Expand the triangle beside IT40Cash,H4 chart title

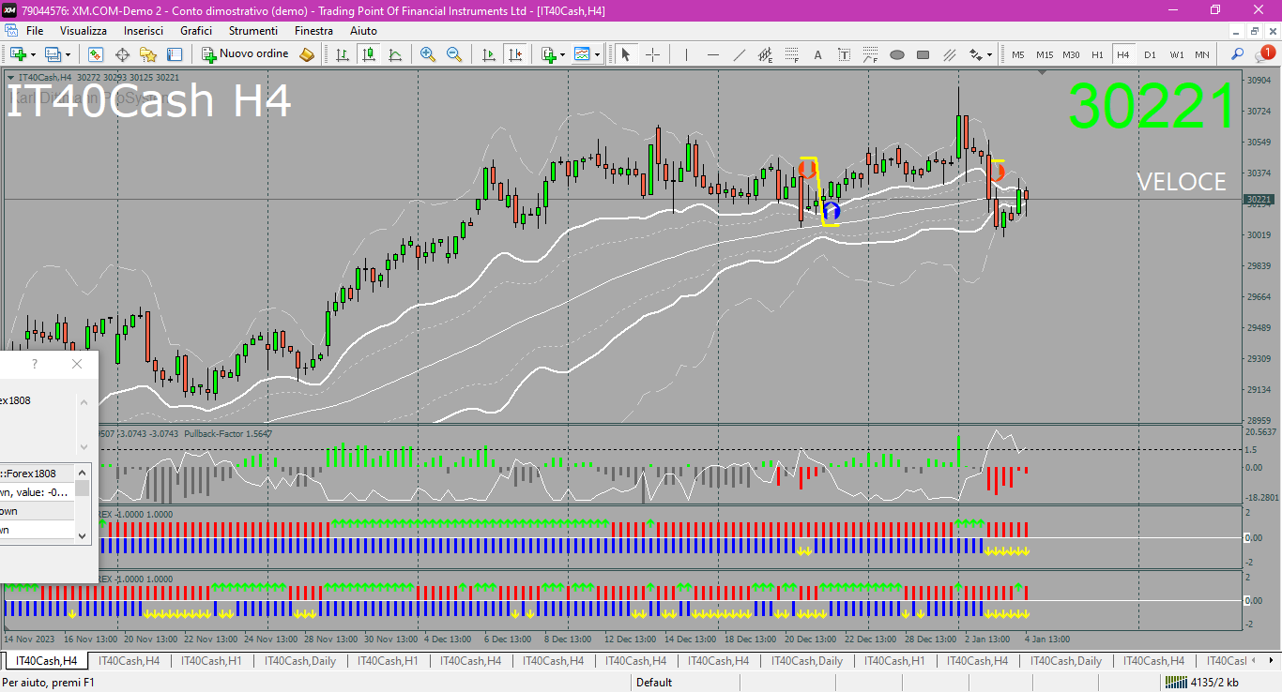[10, 78]
